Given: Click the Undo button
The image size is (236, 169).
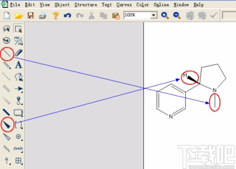Looking at the screenshot, I should [x=67, y=16].
